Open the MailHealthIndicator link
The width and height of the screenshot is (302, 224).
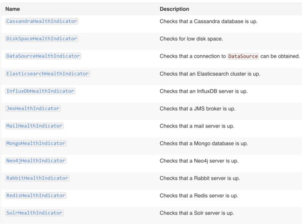34,126
